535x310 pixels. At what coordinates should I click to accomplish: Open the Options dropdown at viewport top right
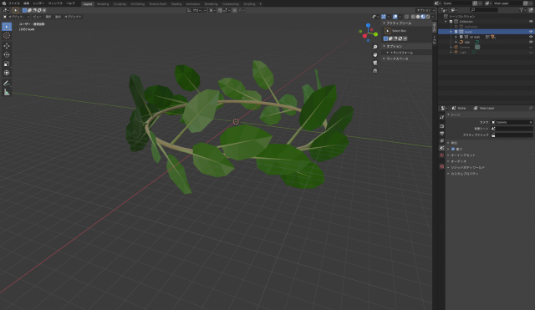(425, 10)
